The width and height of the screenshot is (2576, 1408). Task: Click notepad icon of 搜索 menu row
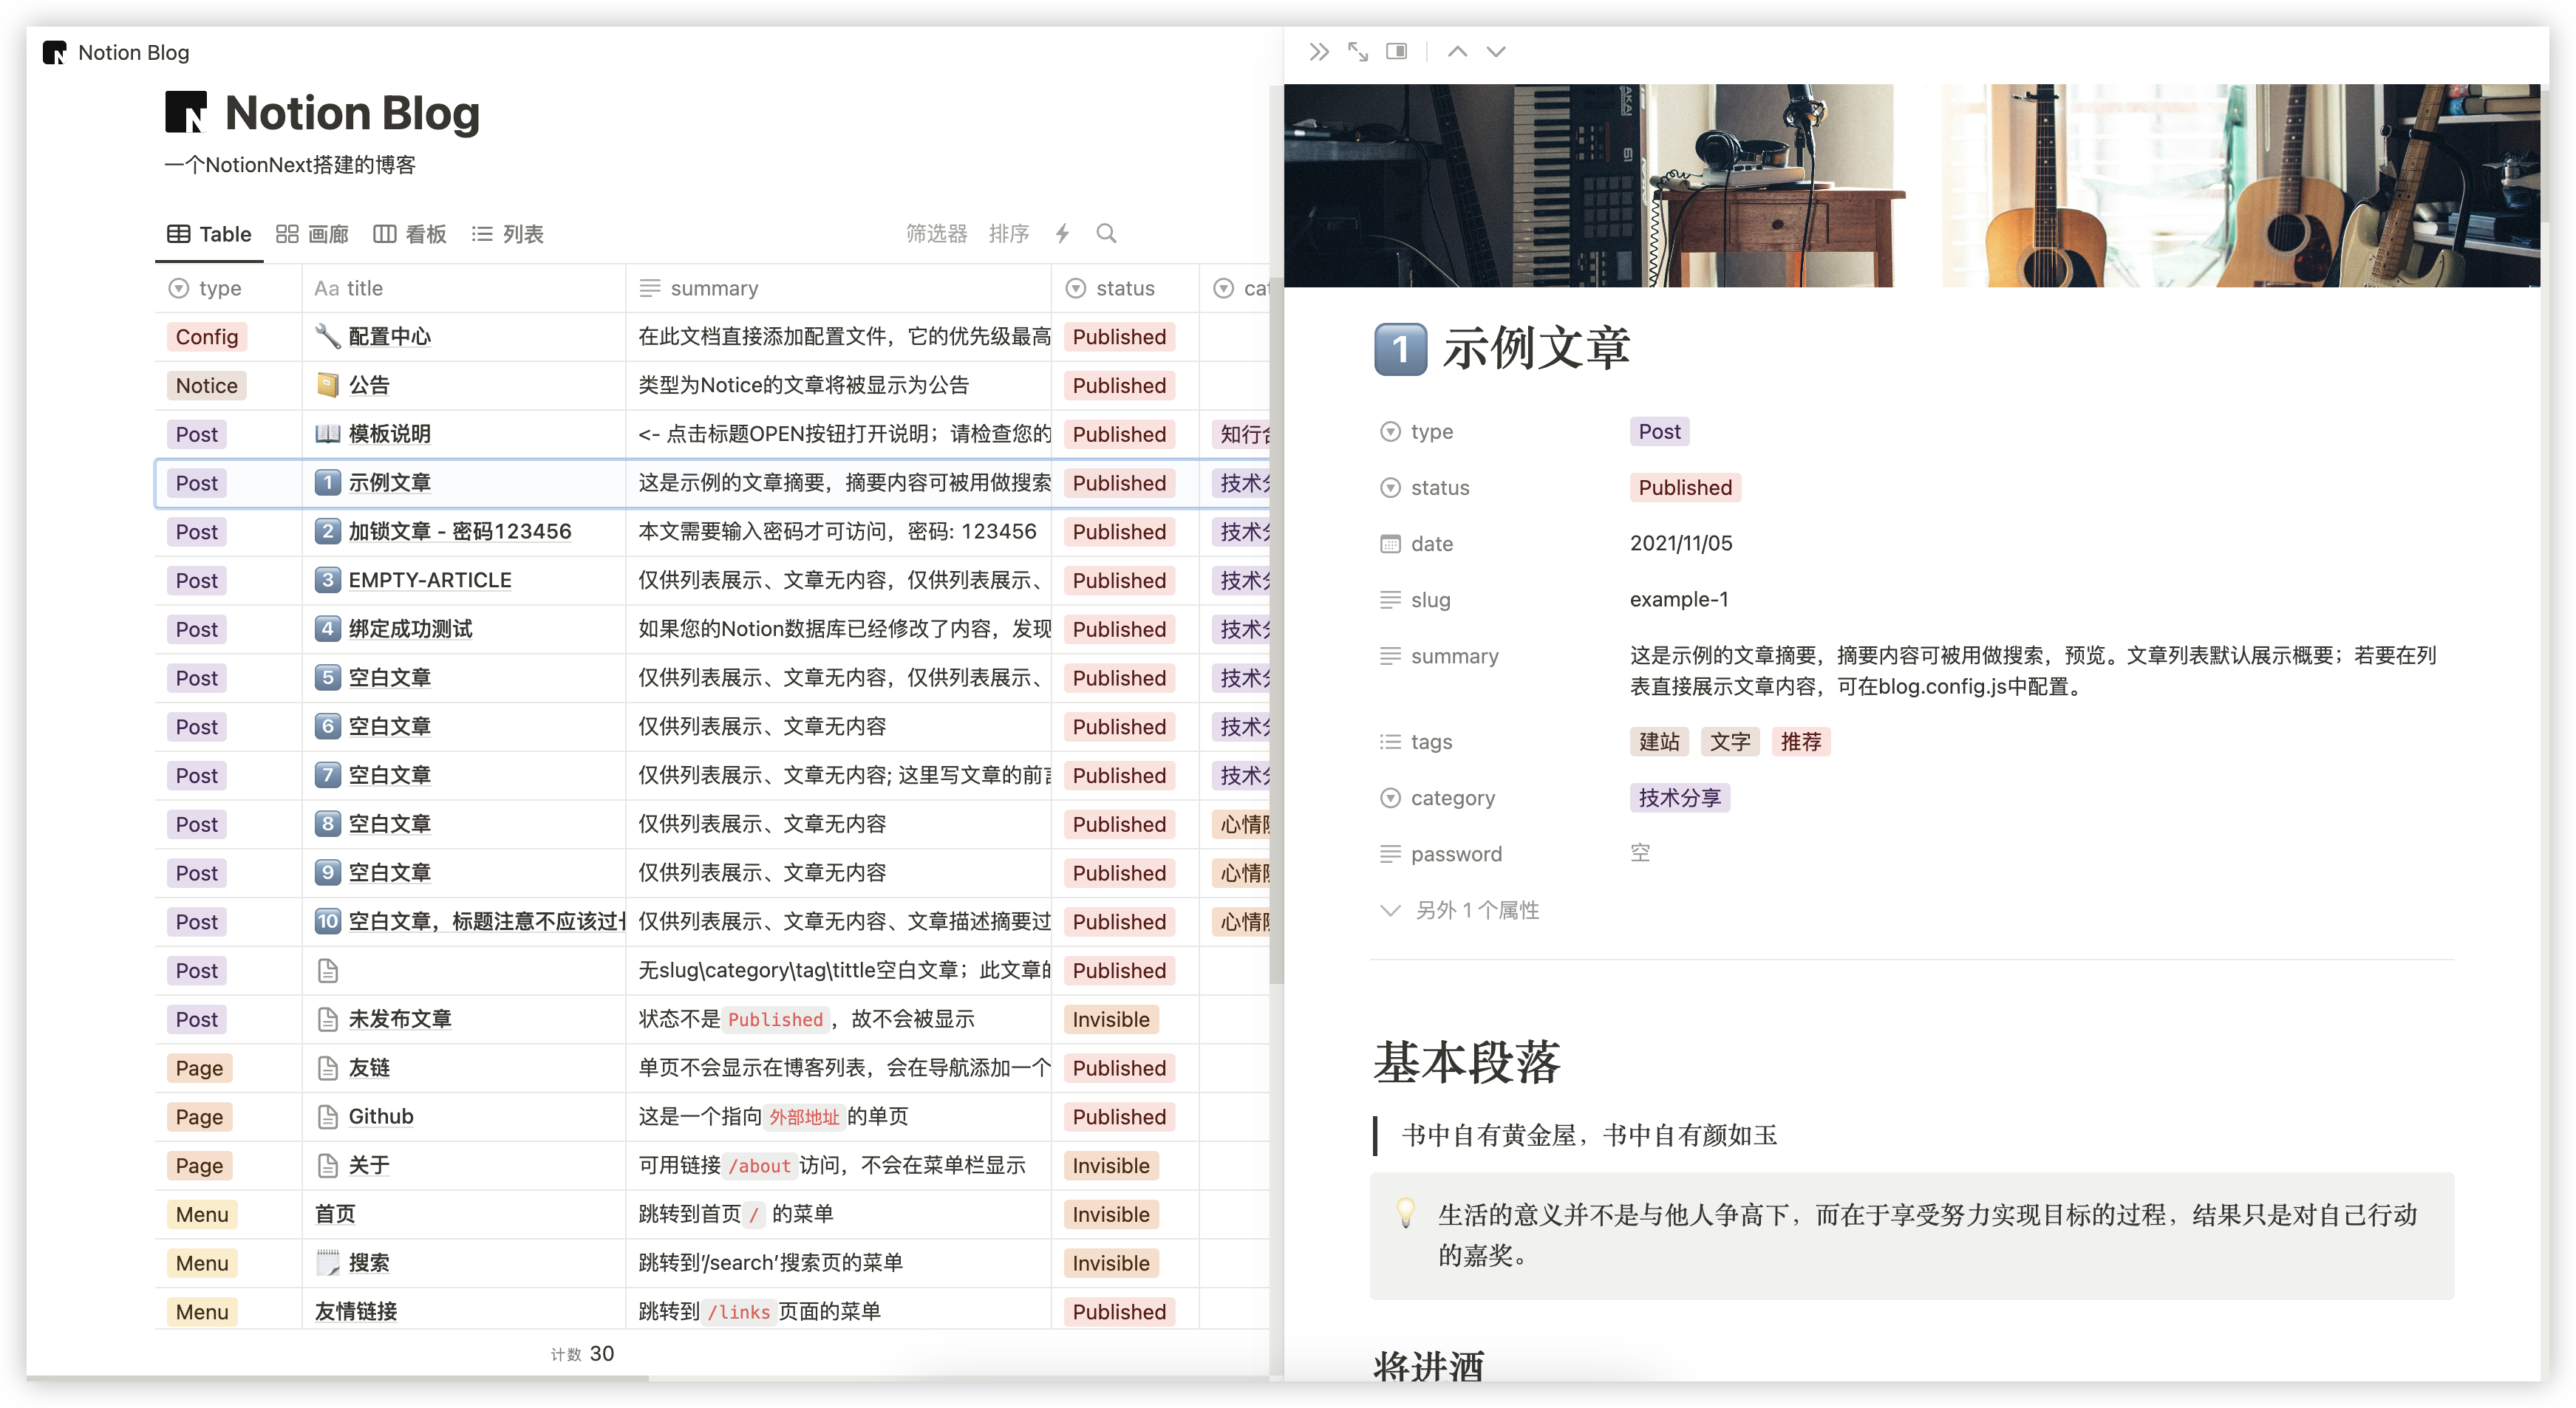point(328,1263)
